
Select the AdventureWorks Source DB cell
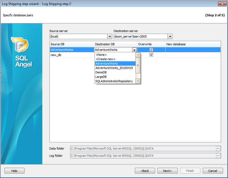[72, 50]
